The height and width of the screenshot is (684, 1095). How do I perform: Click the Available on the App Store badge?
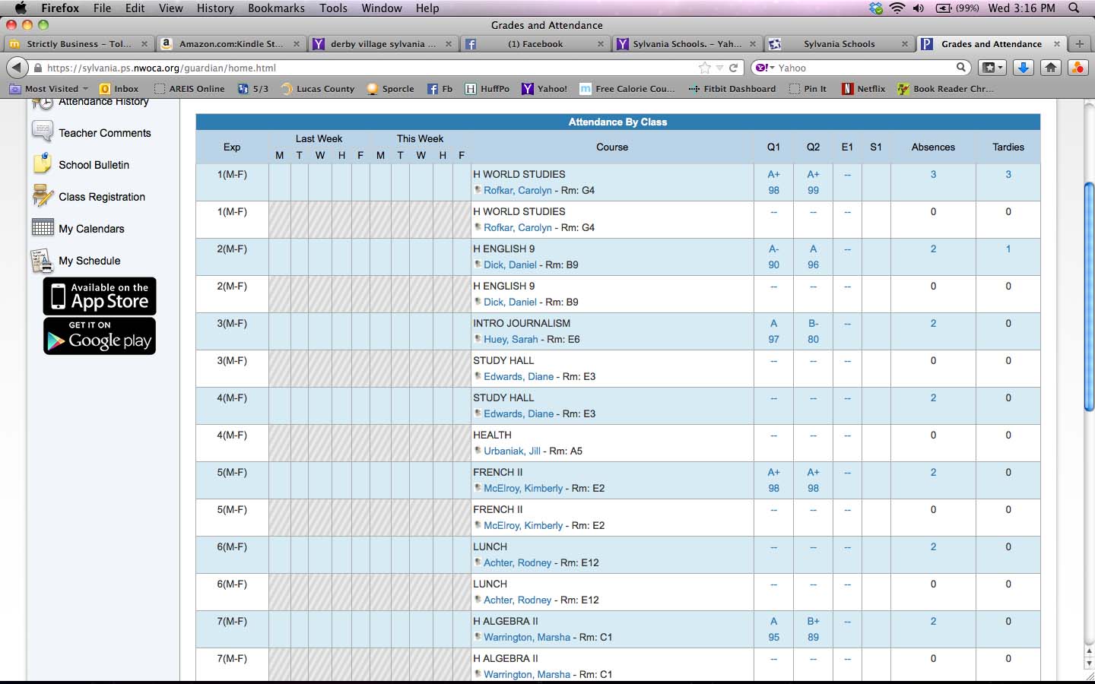click(x=100, y=296)
